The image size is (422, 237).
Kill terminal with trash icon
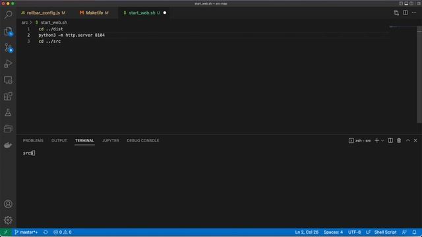pyautogui.click(x=399, y=140)
